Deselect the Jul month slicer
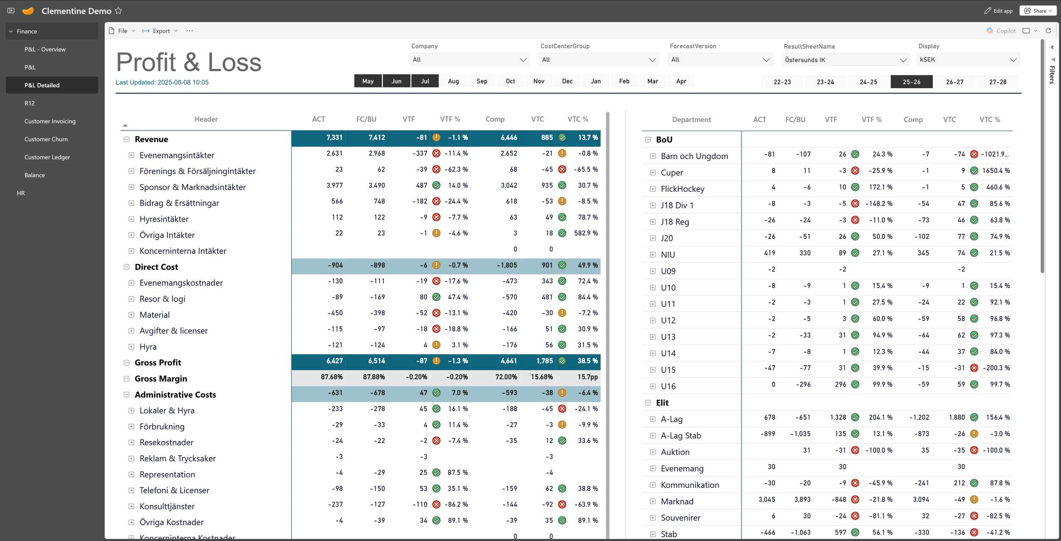Screen dimensions: 1061x541 click(x=425, y=81)
